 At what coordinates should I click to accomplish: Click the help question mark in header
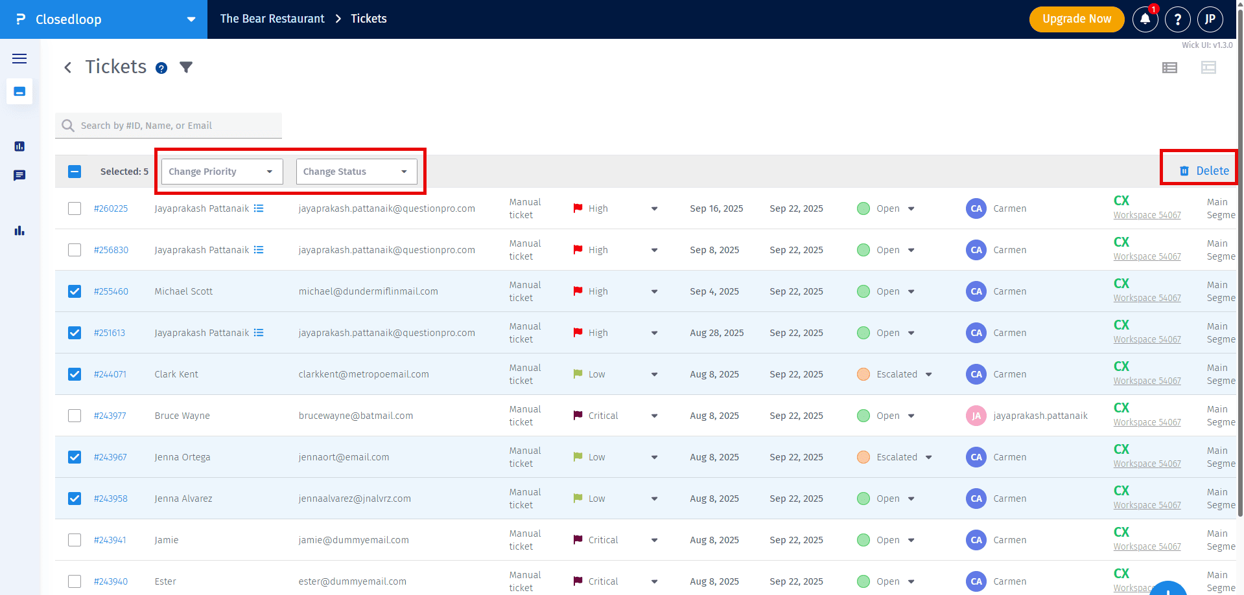1177,19
